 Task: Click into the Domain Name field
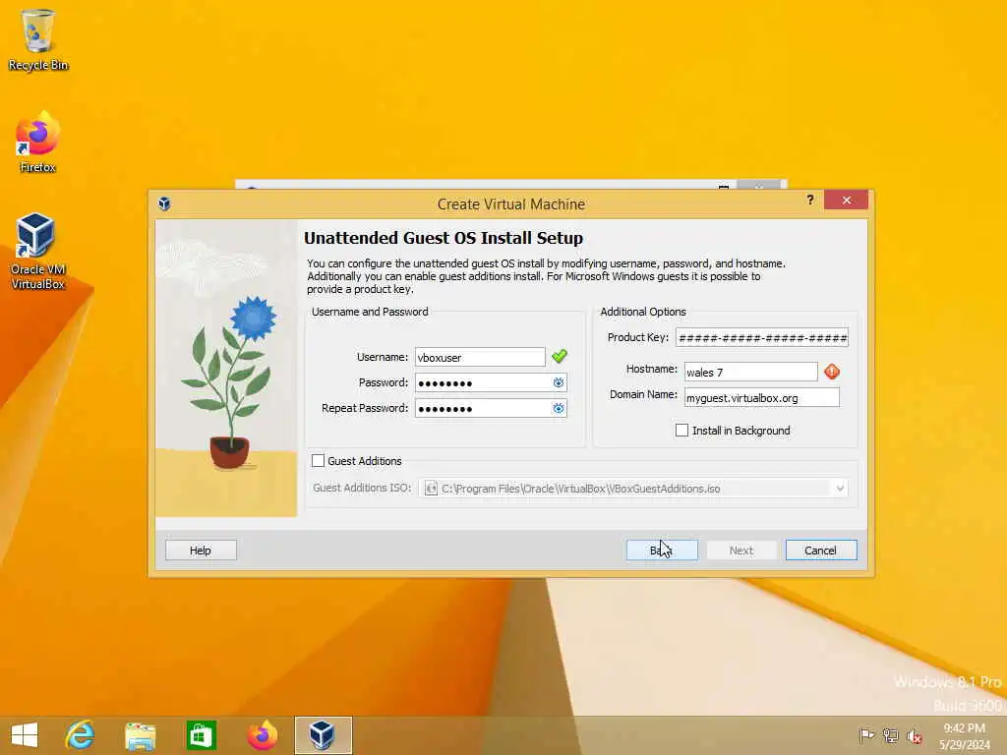tap(762, 397)
